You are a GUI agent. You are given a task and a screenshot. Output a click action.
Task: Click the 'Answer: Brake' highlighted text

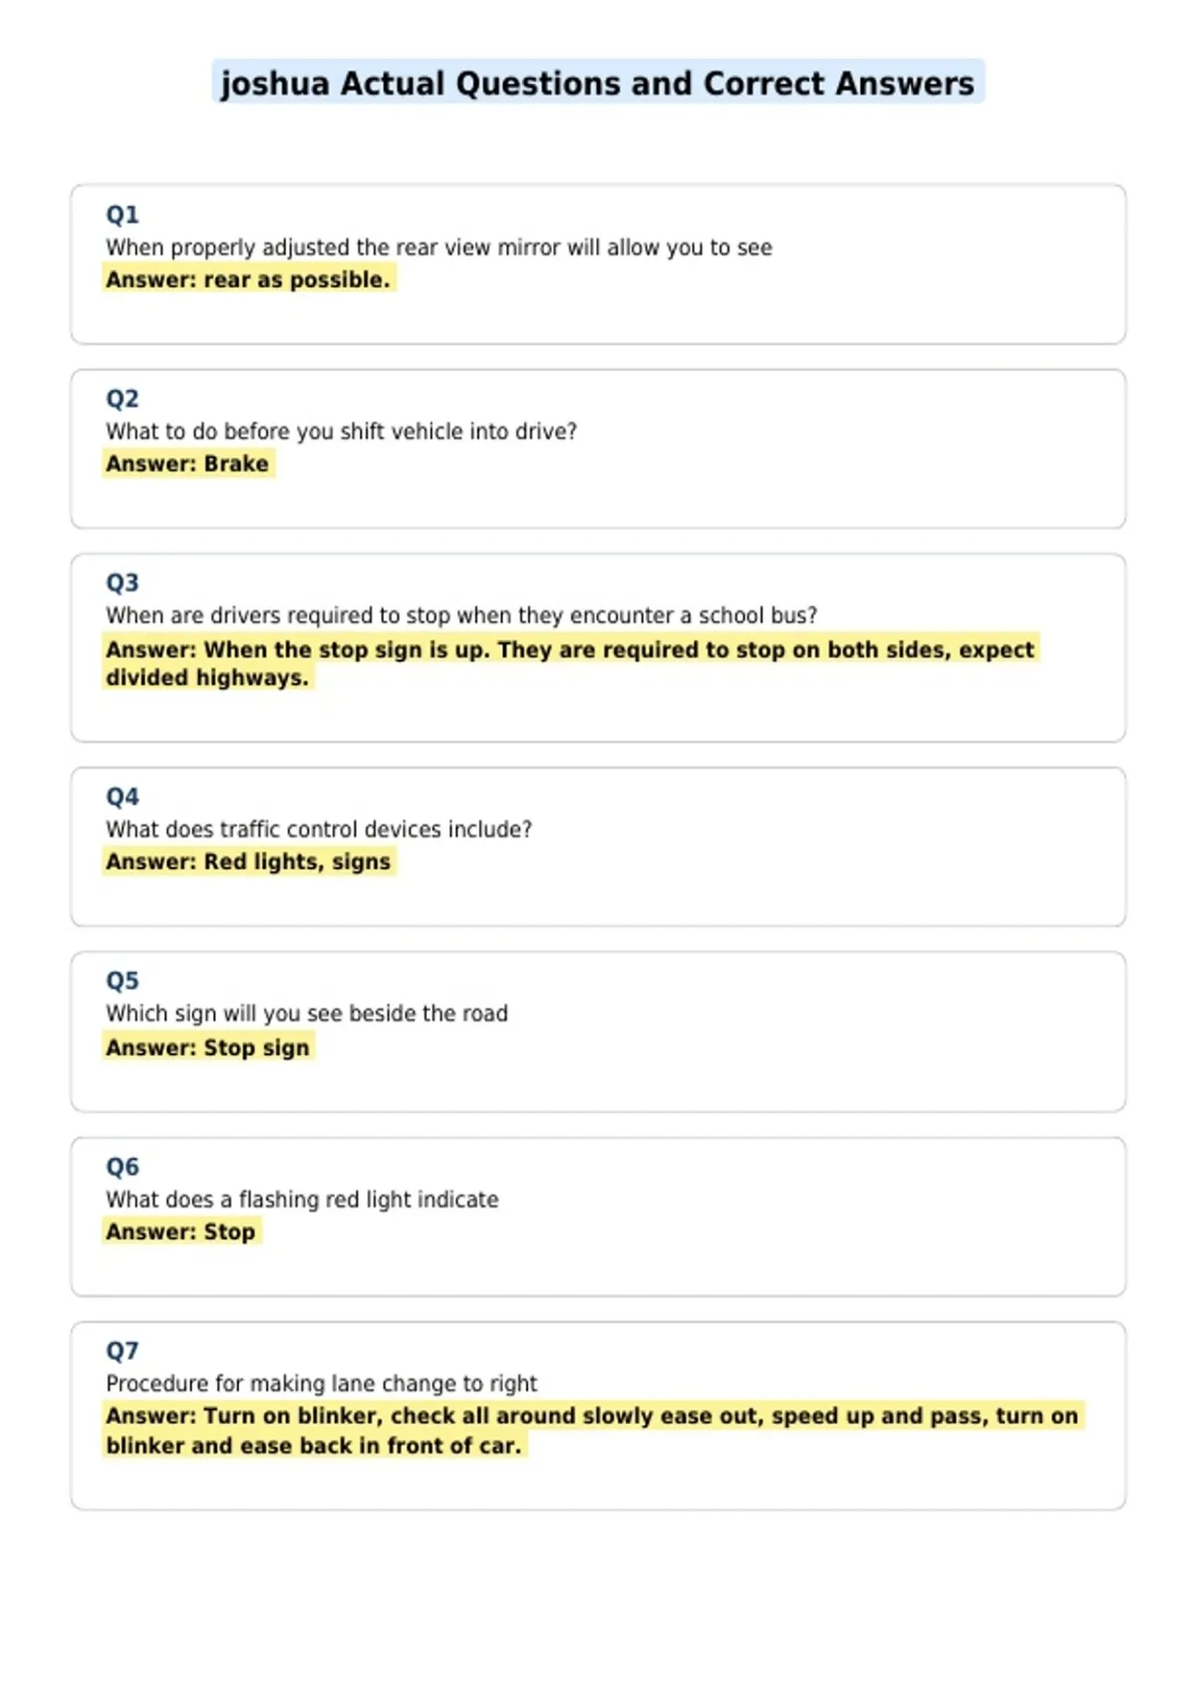[x=187, y=464]
